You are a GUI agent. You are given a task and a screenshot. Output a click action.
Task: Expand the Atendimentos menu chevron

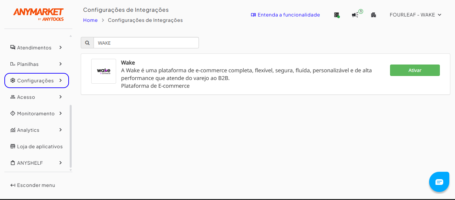[61, 47]
